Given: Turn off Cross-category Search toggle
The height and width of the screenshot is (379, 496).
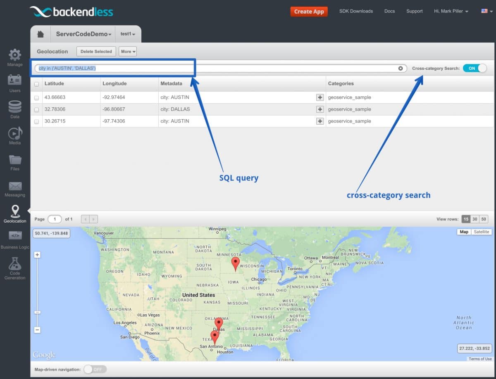Looking at the screenshot, I should click(x=475, y=68).
